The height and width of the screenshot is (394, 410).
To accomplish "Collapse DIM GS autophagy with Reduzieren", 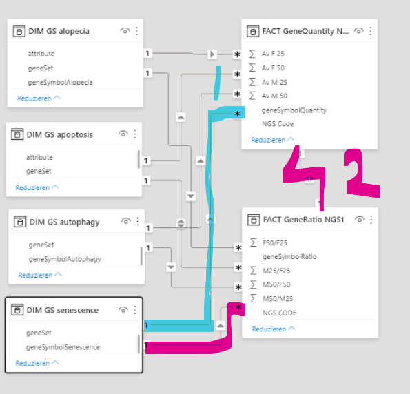I will coord(40,275).
